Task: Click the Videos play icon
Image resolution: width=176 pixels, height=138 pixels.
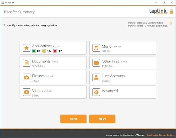Action: coord(26,92)
